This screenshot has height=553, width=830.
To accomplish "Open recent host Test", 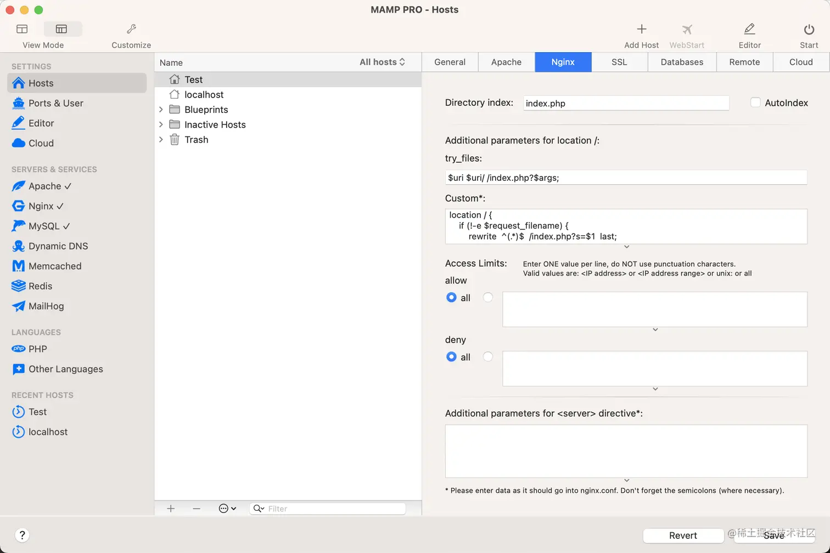I will pos(77,412).
